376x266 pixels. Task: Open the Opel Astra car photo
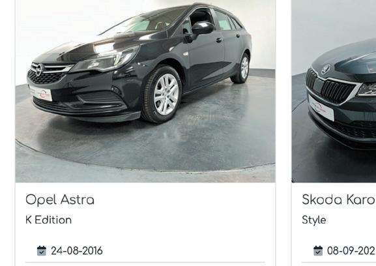[x=145, y=91]
